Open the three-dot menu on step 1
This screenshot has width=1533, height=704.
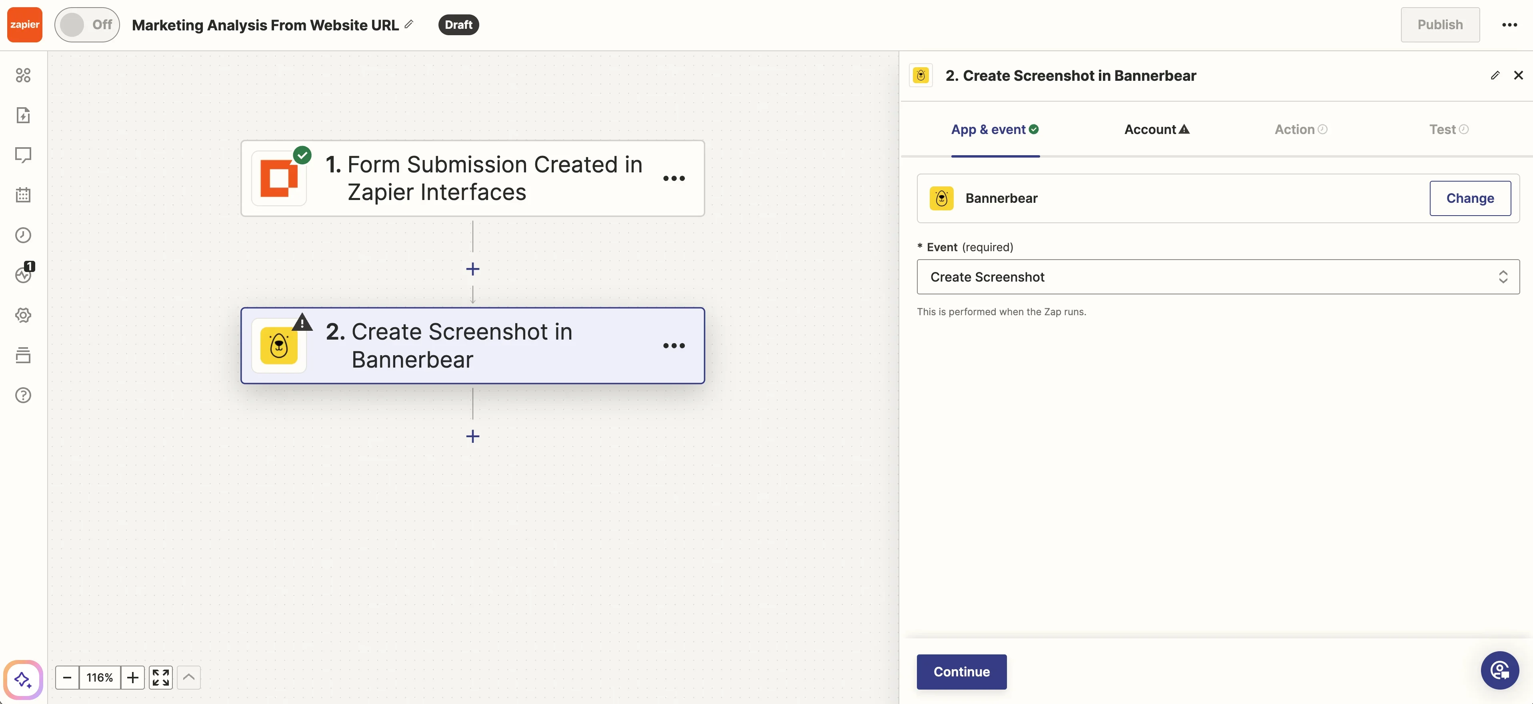click(x=674, y=178)
